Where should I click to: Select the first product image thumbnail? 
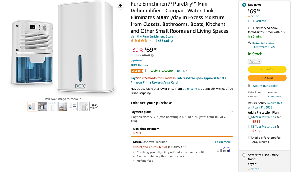point(32,106)
